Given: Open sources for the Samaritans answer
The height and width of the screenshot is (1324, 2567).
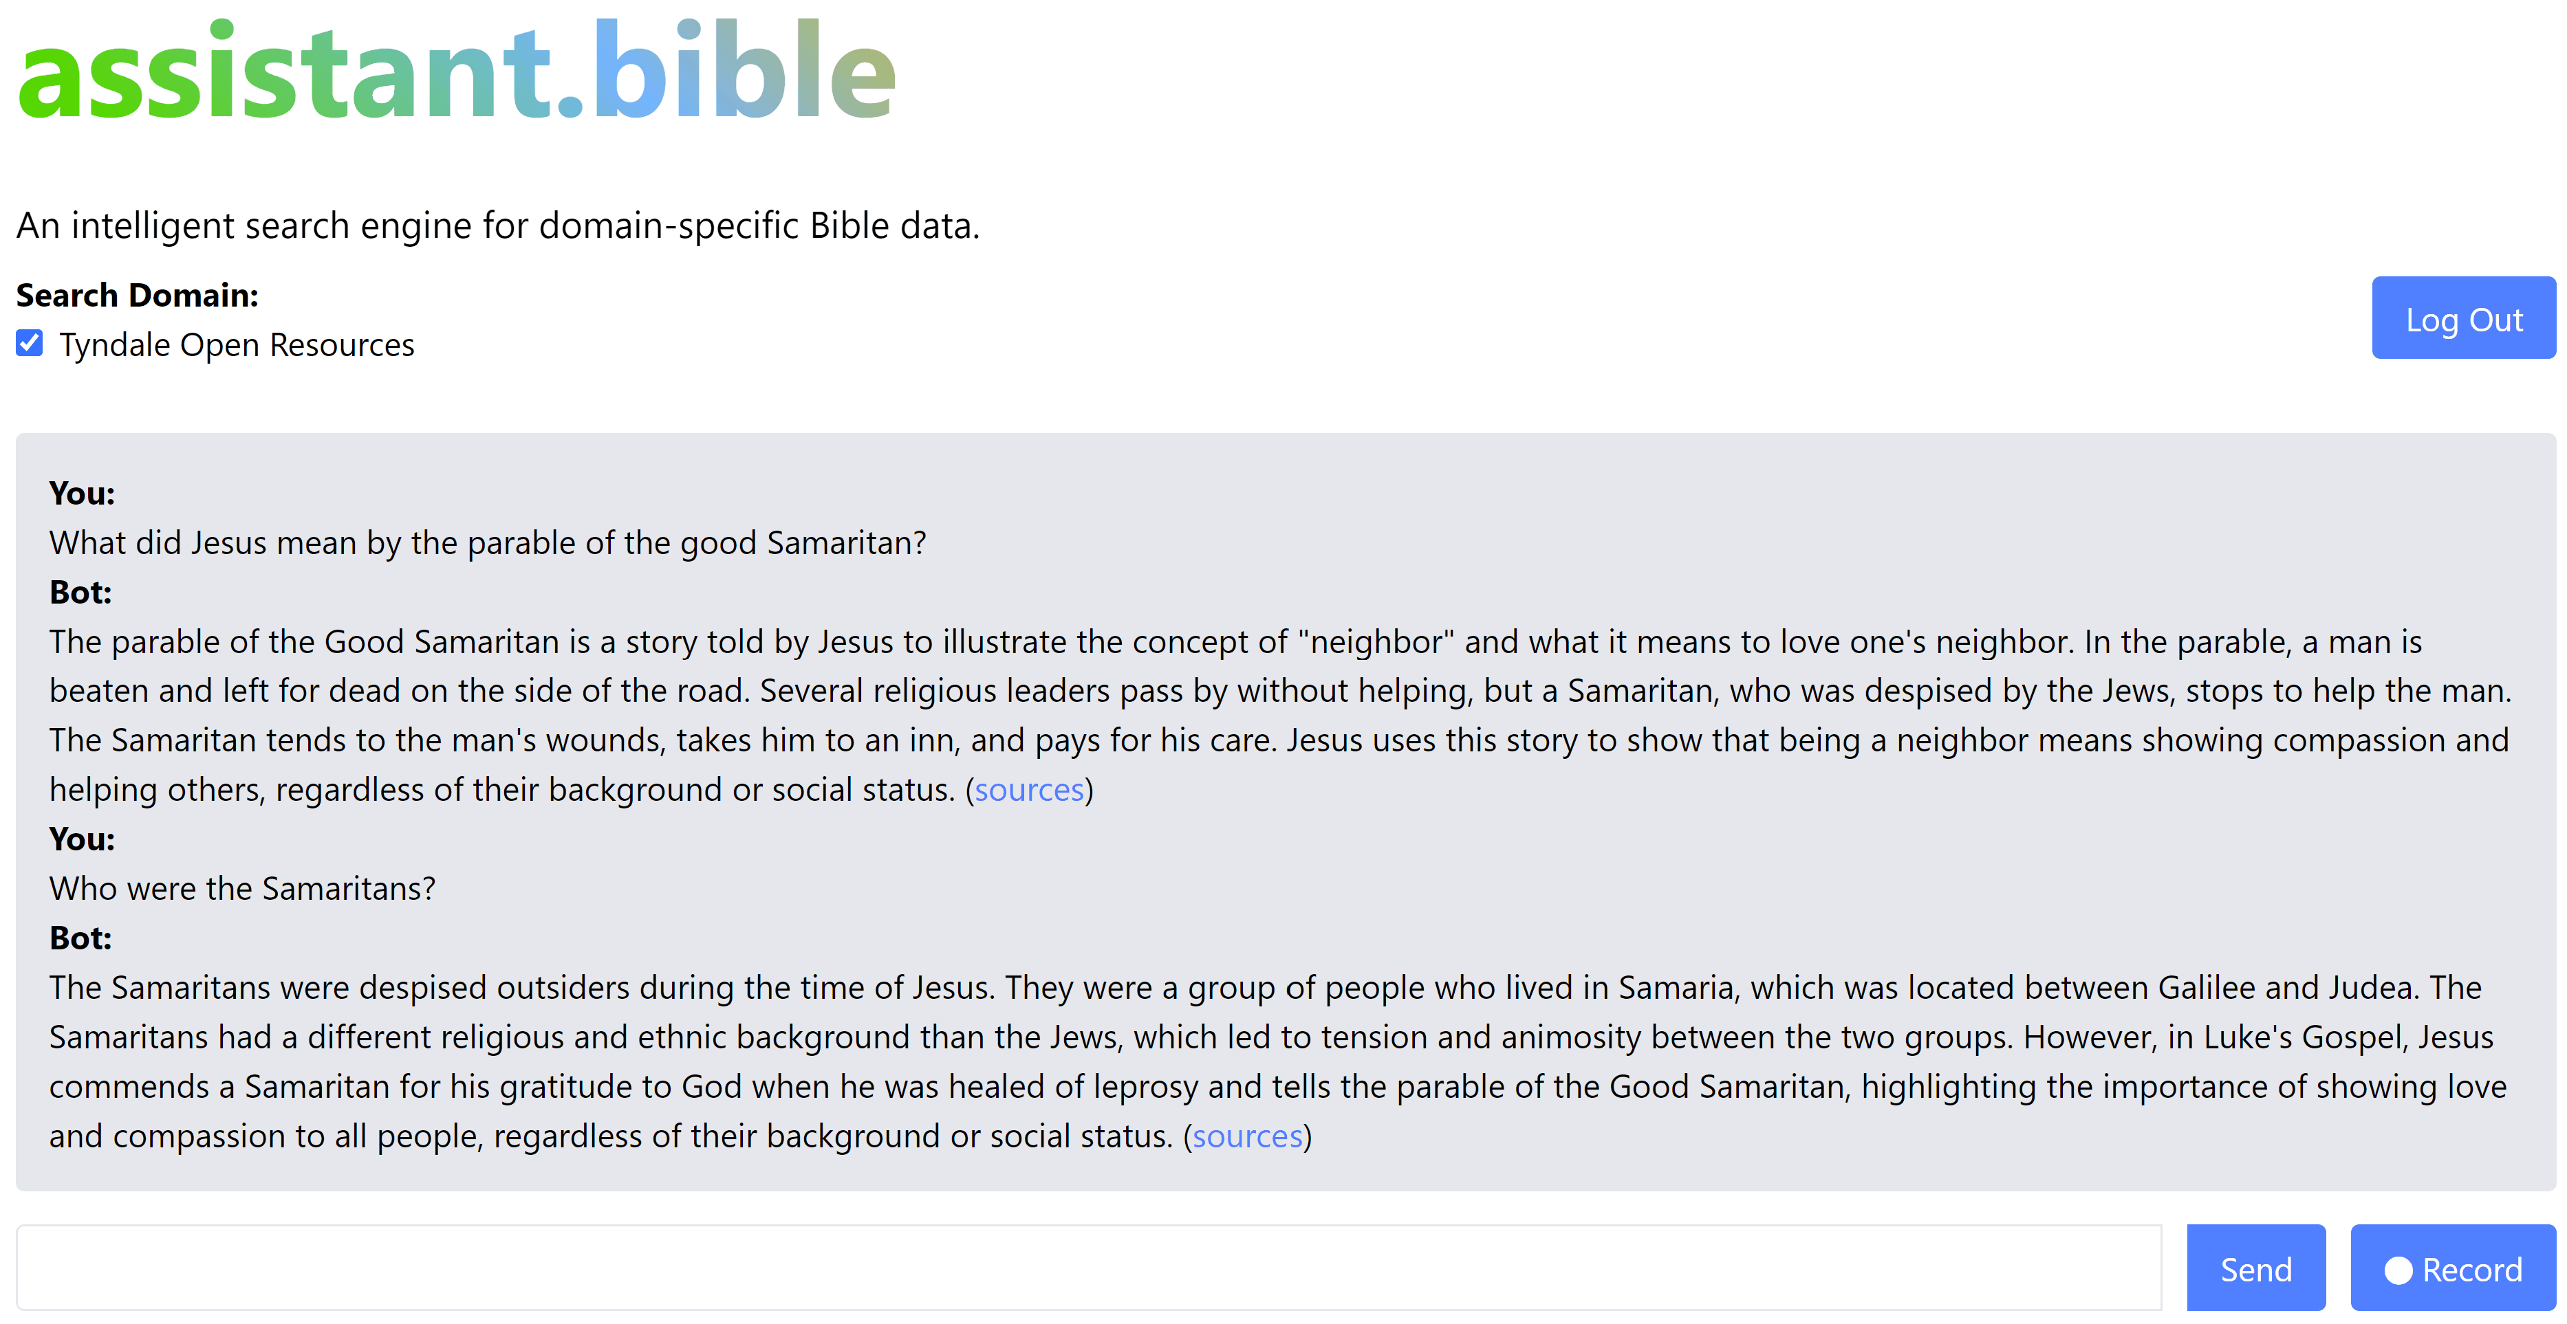Looking at the screenshot, I should 1246,1136.
